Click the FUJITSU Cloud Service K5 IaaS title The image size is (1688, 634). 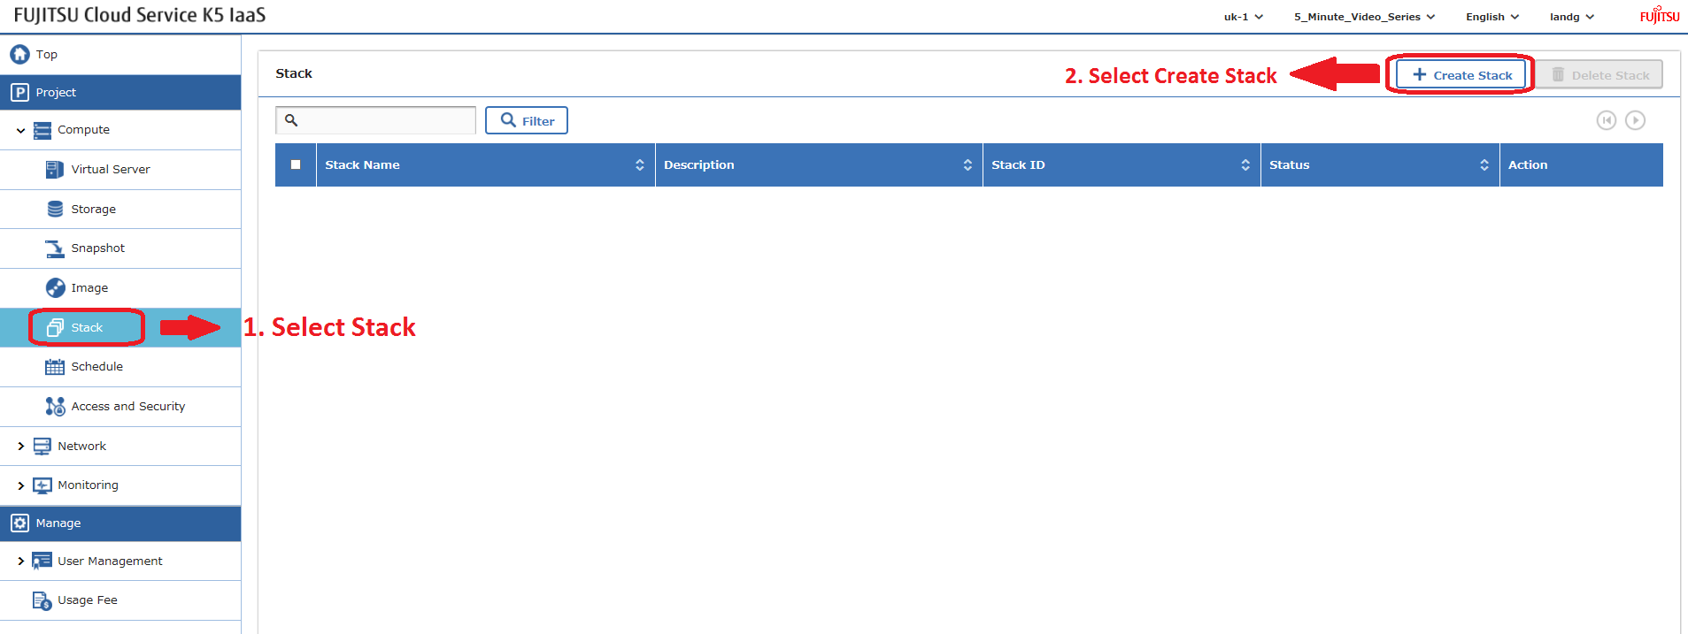pos(140,15)
